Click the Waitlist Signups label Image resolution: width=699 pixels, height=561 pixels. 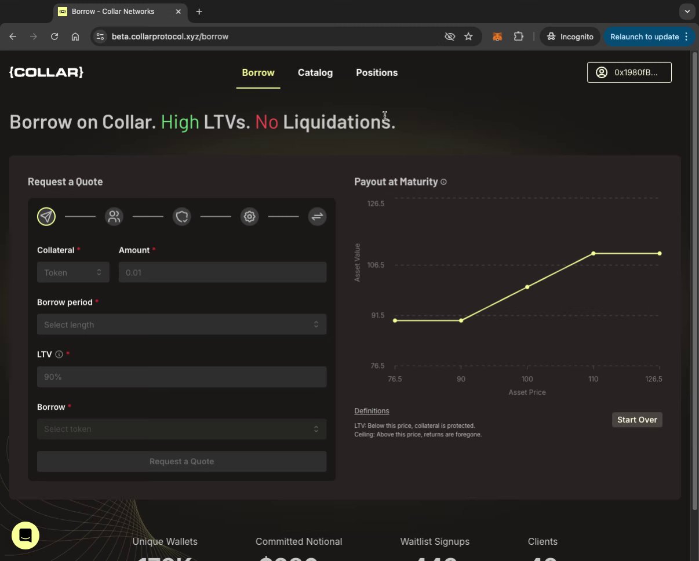coord(435,541)
